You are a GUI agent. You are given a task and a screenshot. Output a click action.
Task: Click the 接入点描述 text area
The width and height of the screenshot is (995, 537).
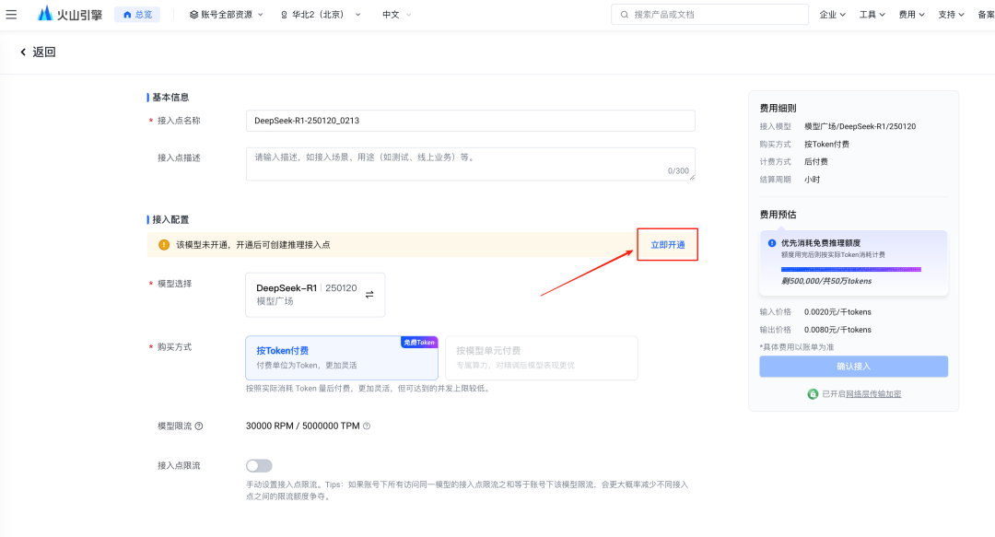470,164
